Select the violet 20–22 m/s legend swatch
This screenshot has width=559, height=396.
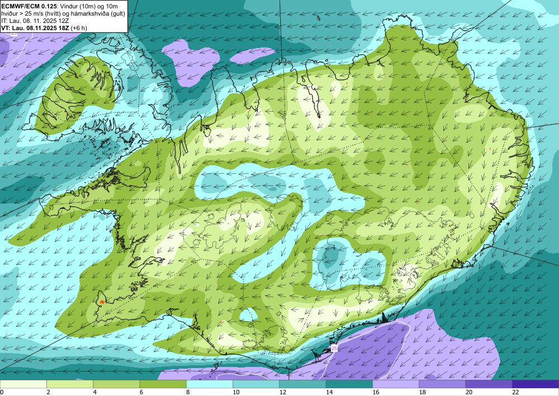click(489, 384)
